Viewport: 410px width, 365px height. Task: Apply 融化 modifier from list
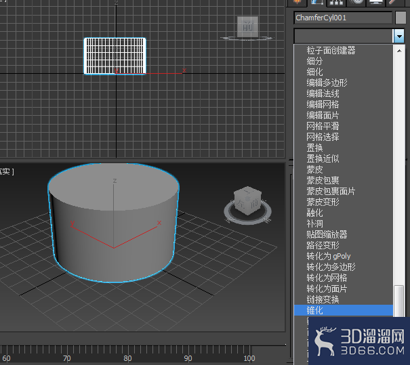coord(314,213)
